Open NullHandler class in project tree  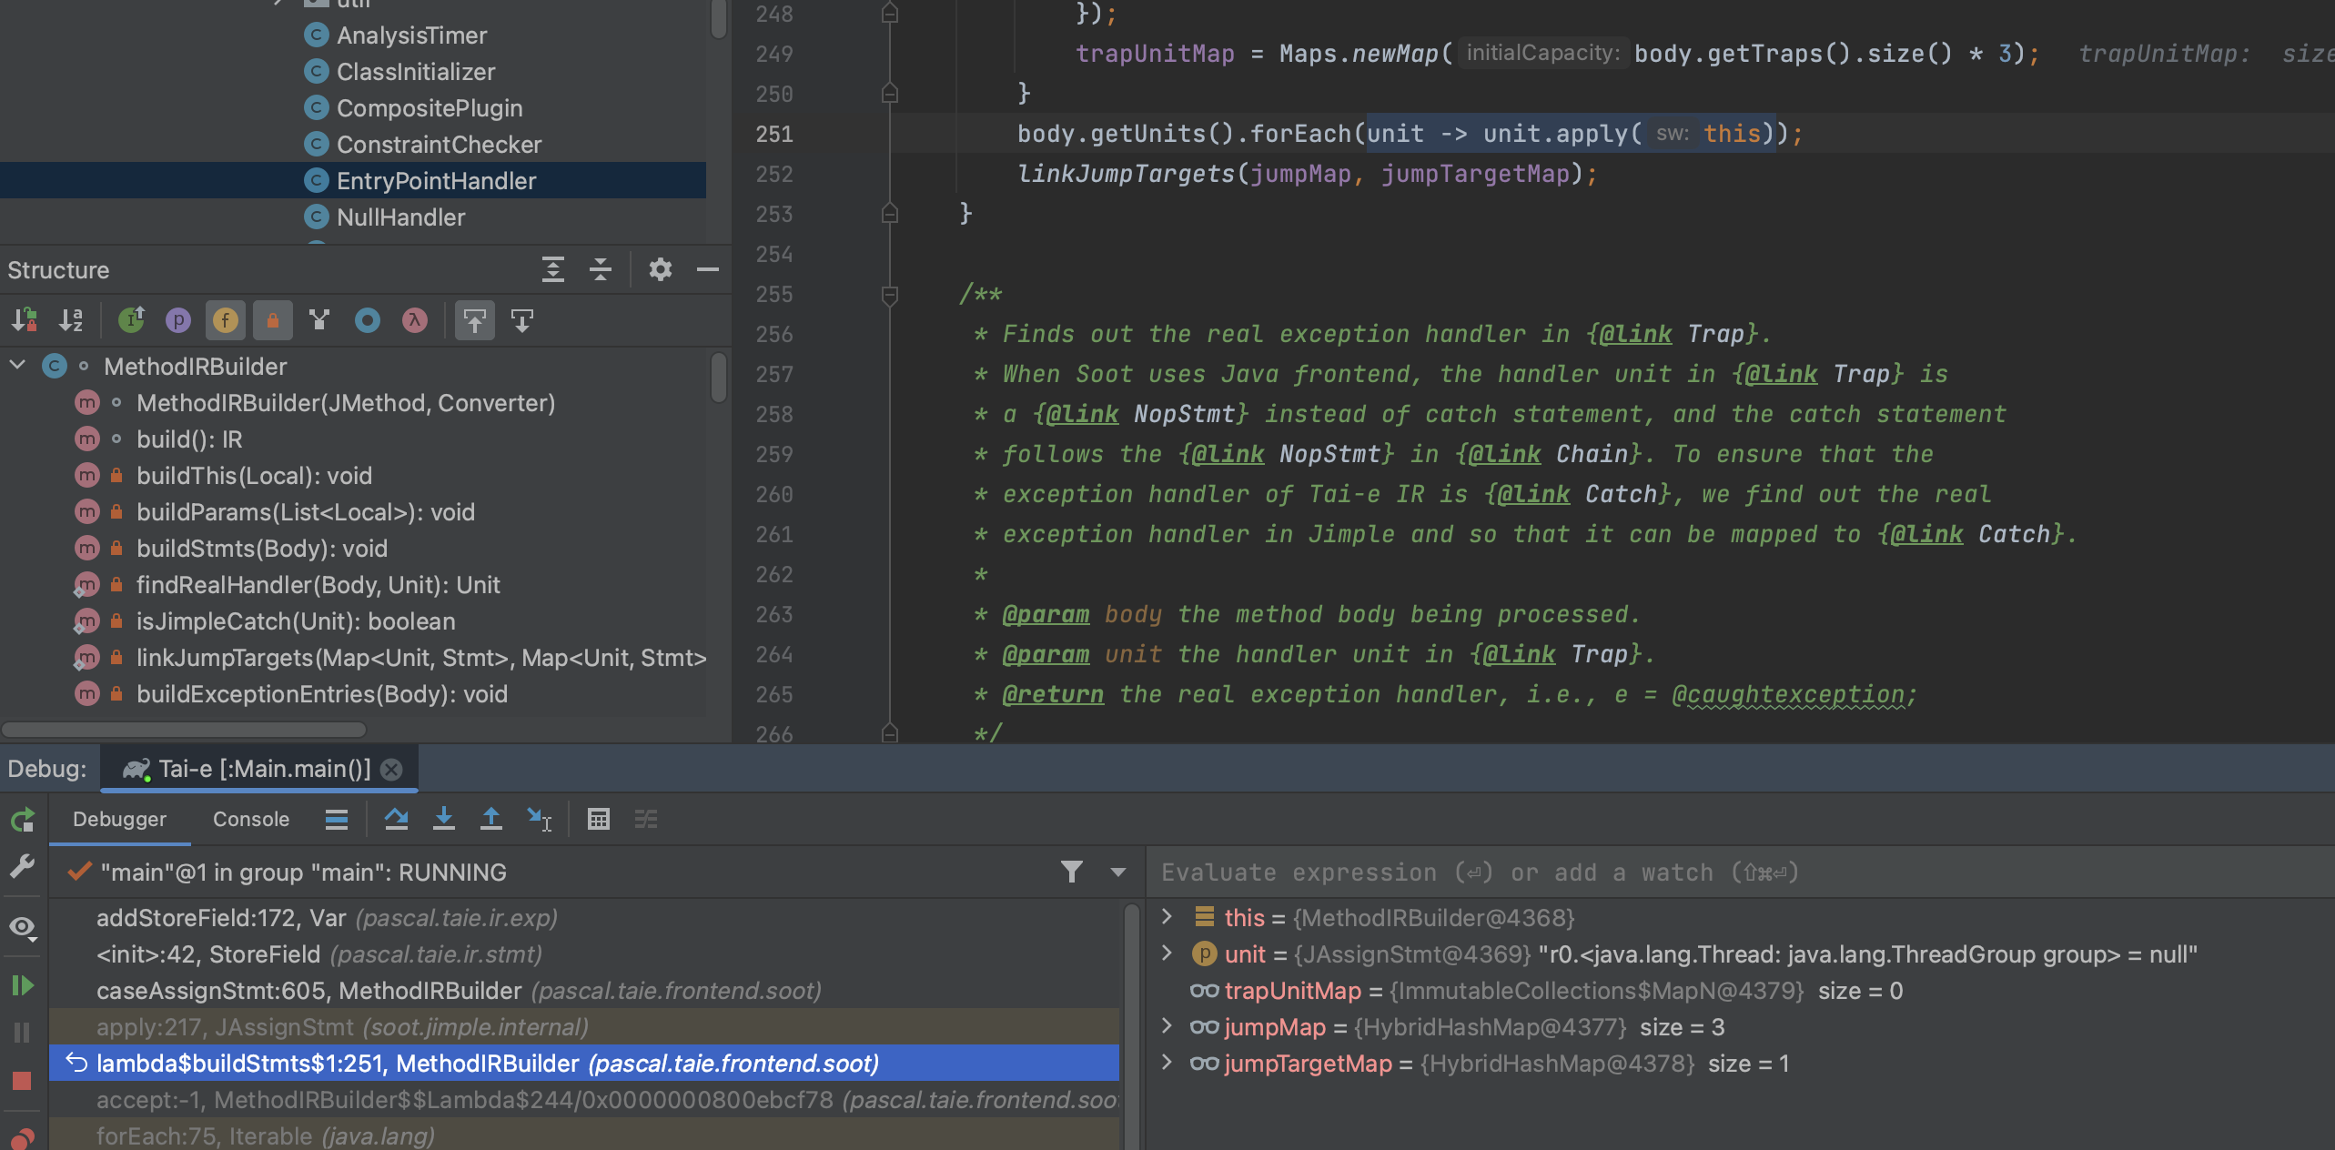(400, 217)
